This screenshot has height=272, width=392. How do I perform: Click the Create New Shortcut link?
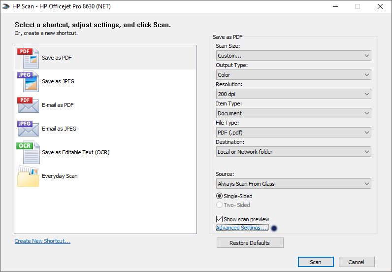(x=42, y=241)
